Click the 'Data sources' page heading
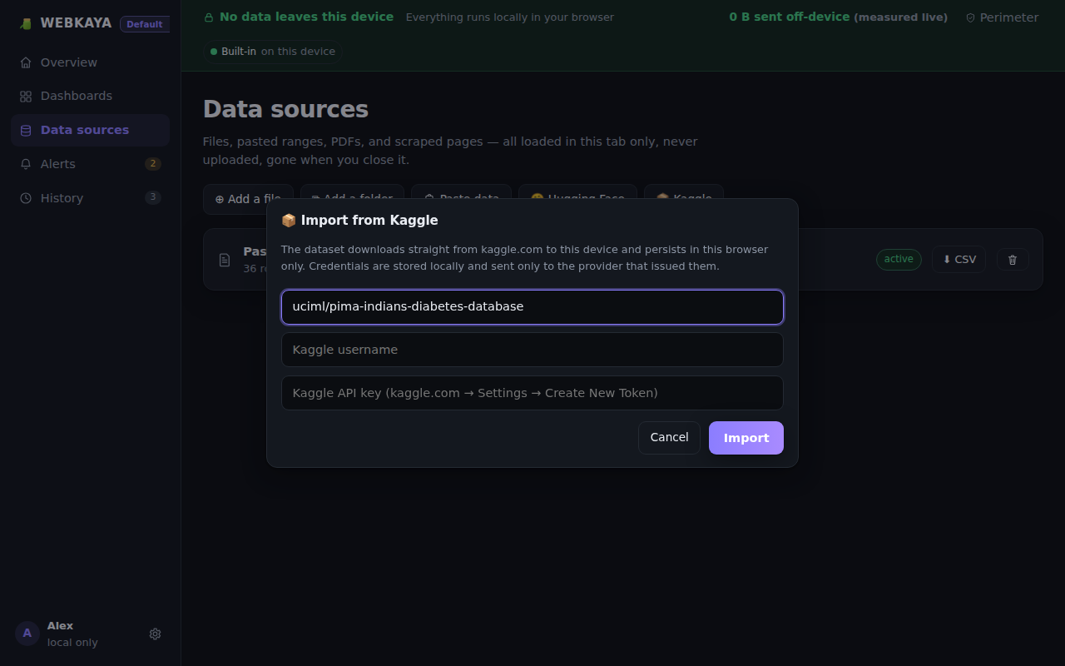 click(285, 109)
